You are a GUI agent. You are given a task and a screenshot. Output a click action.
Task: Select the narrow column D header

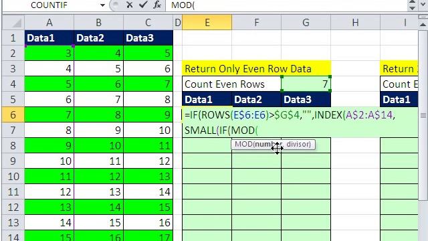pos(178,22)
